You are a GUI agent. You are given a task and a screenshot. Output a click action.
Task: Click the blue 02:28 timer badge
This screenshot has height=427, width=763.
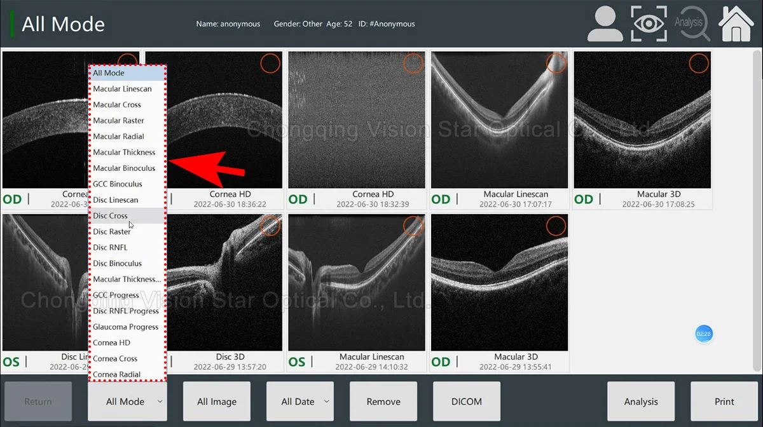click(x=704, y=333)
